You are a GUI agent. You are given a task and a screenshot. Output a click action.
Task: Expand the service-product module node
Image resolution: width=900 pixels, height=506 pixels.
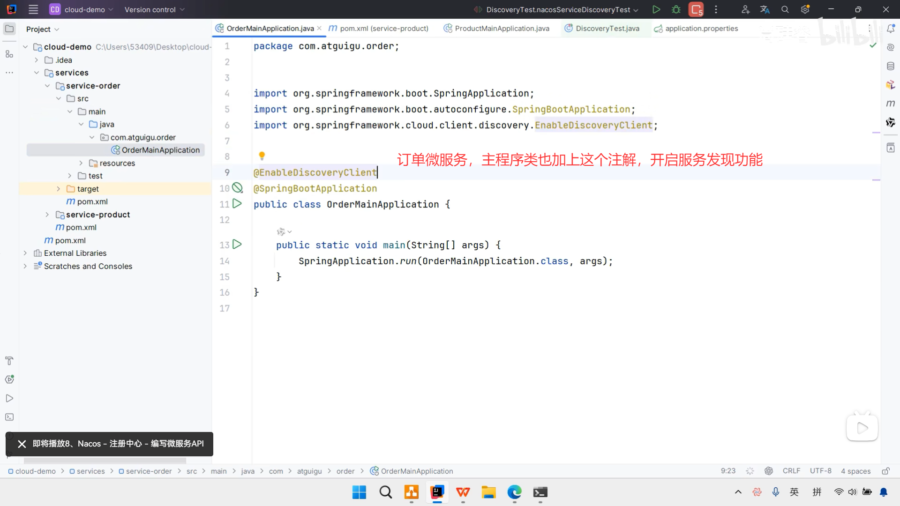click(x=47, y=215)
